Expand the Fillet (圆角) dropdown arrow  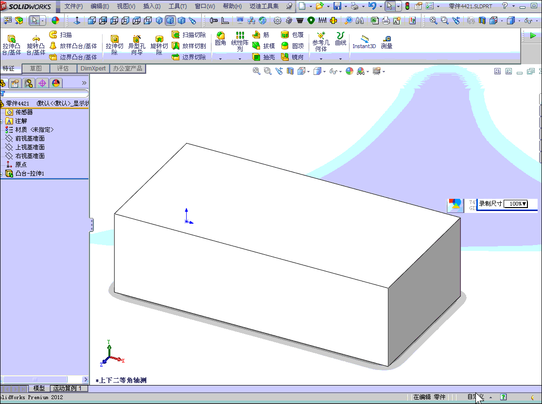(x=220, y=59)
